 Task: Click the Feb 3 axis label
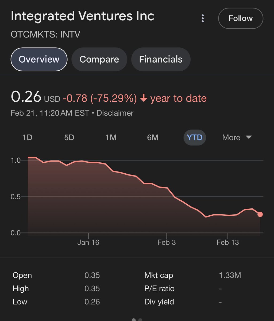(167, 242)
